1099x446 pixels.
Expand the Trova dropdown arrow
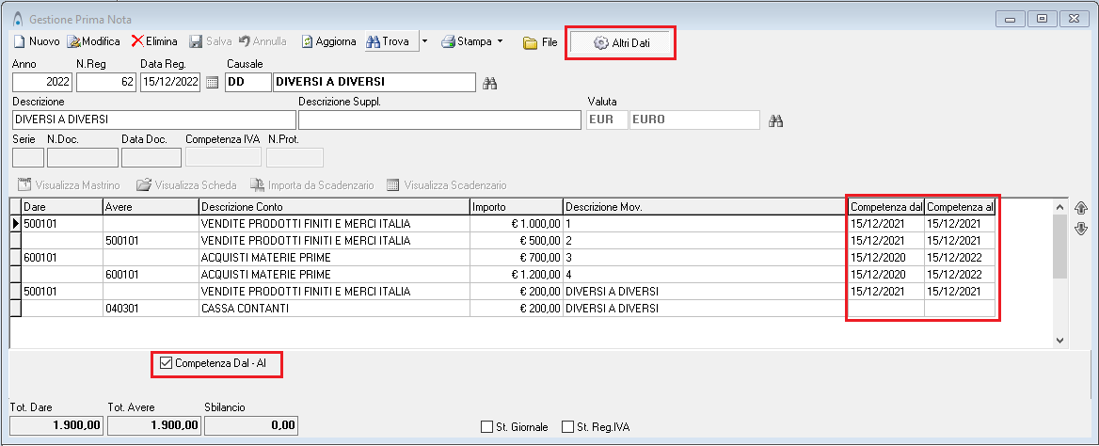coord(424,41)
